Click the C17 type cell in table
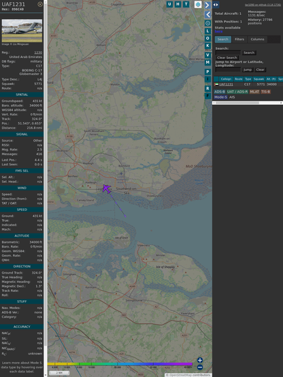 tap(247, 84)
